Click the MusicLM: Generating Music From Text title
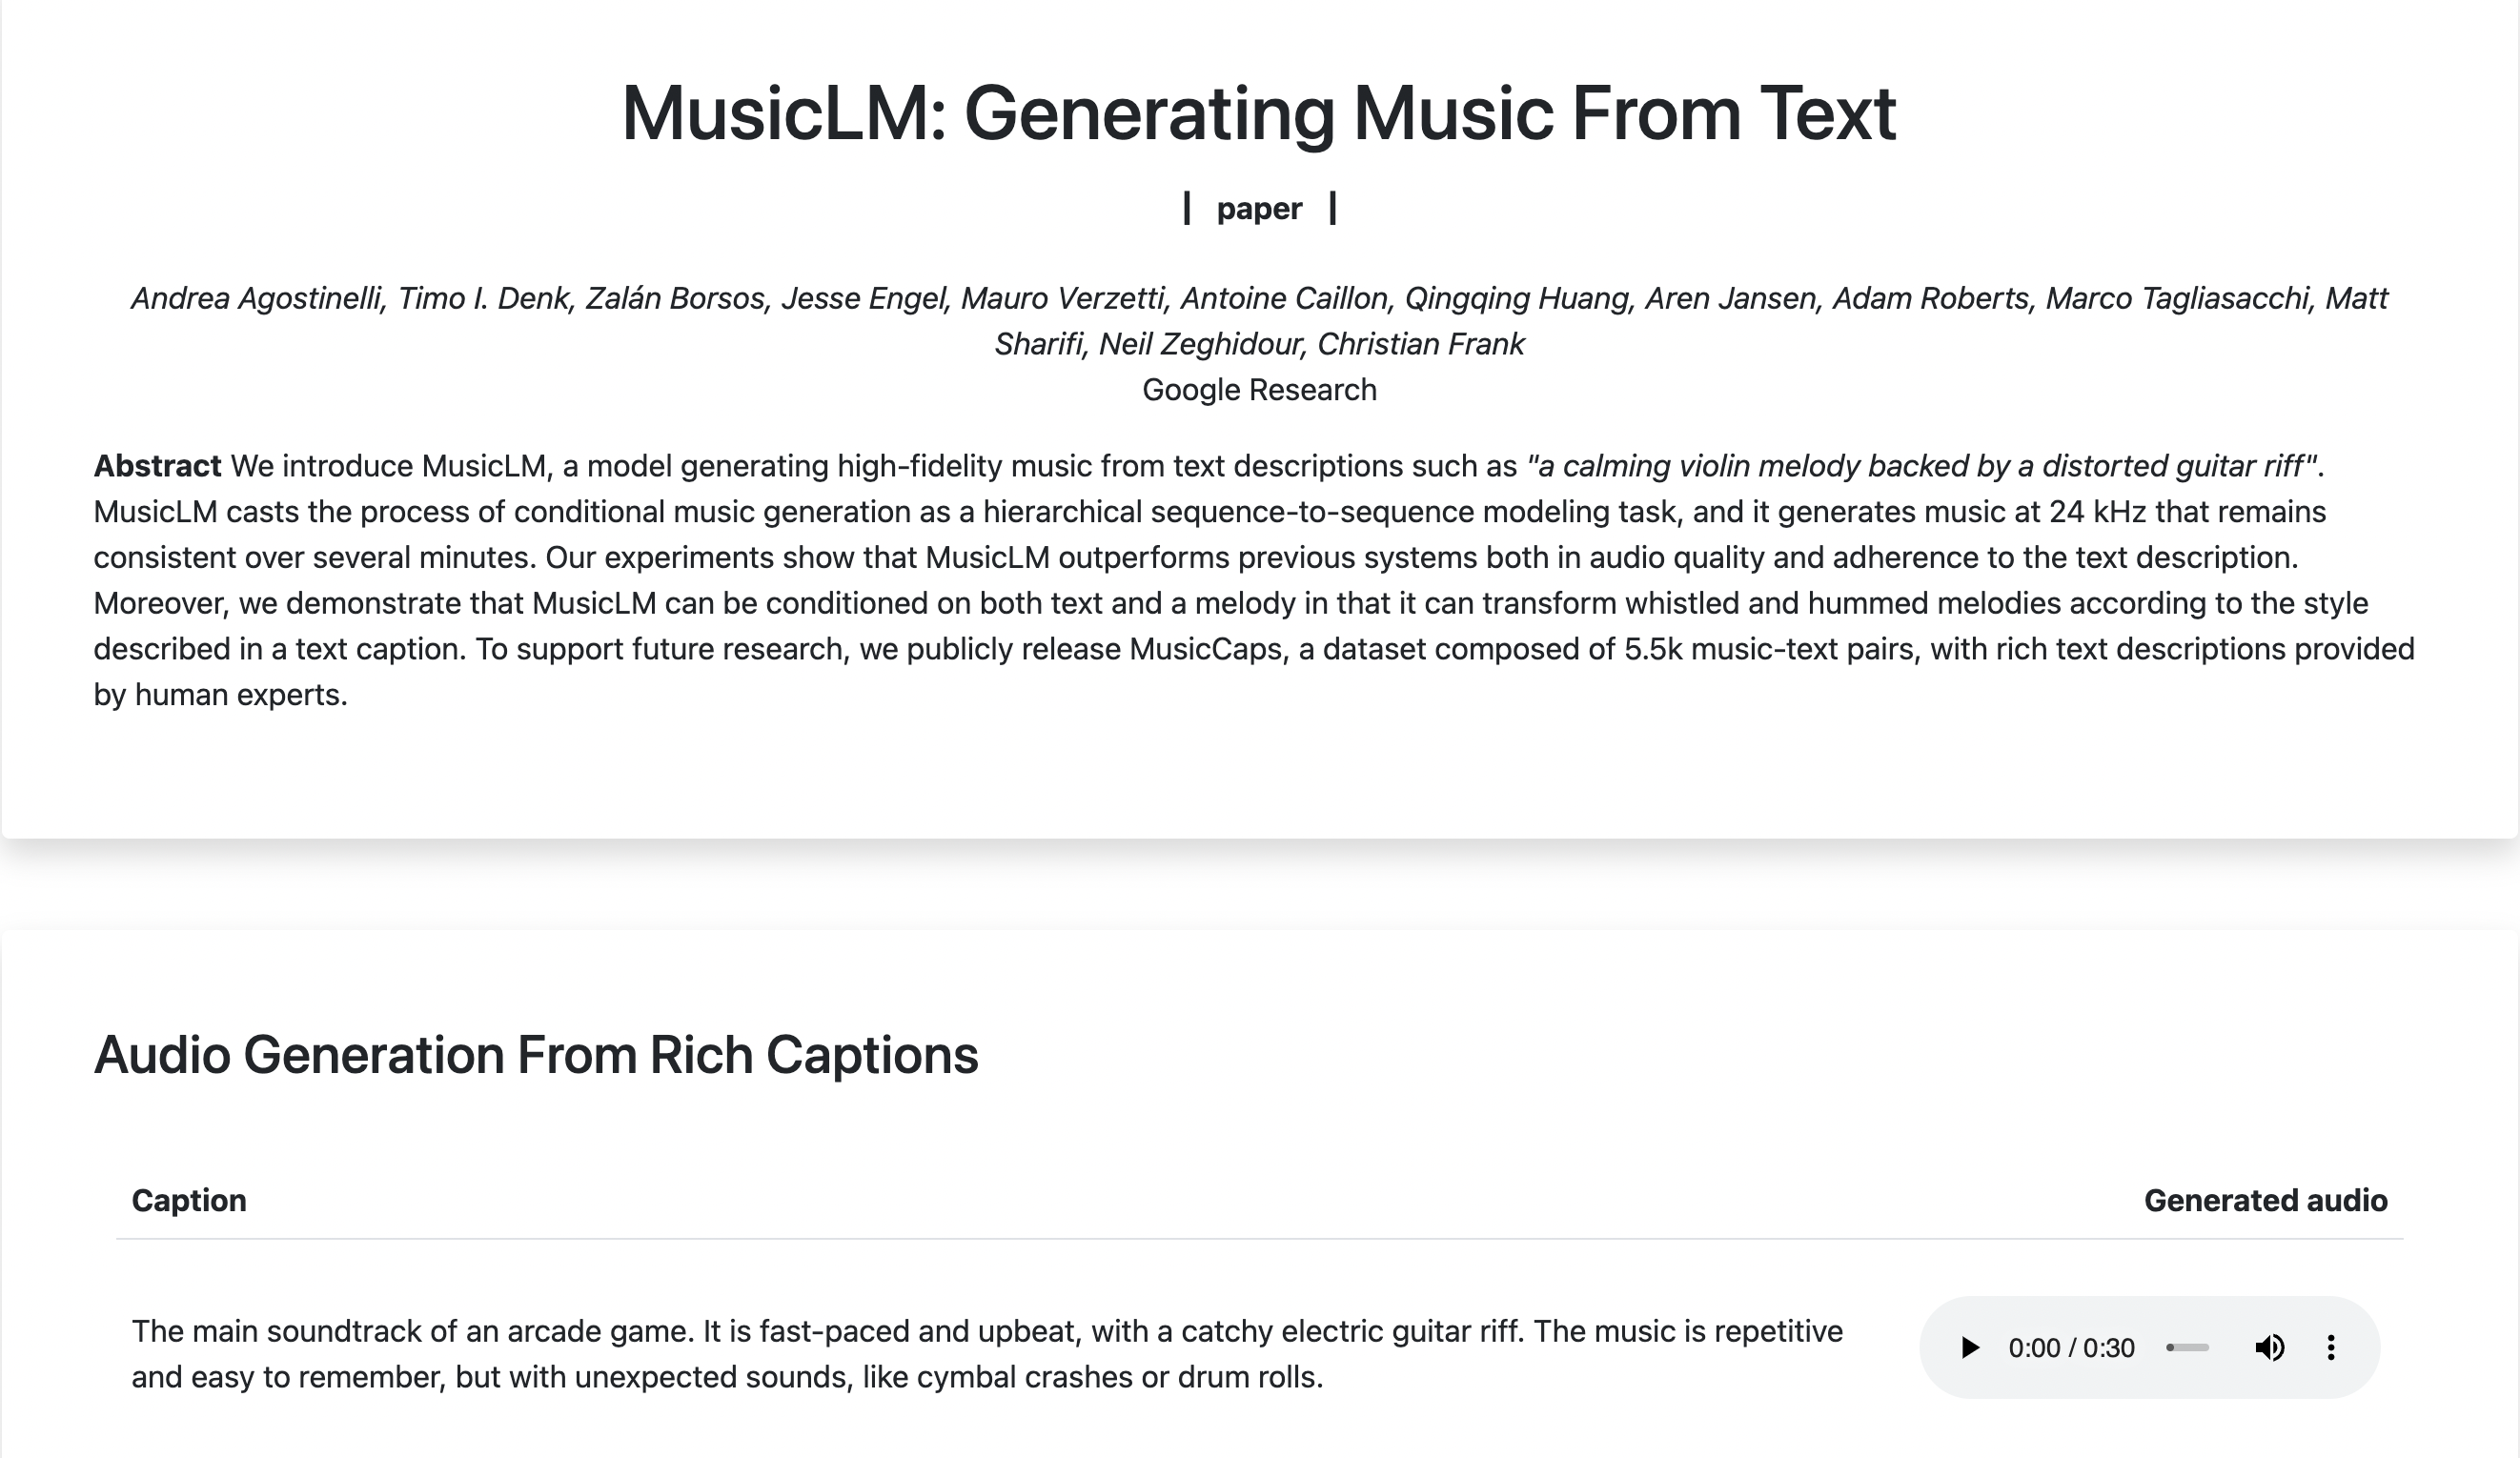The height and width of the screenshot is (1458, 2520). 1259,113
